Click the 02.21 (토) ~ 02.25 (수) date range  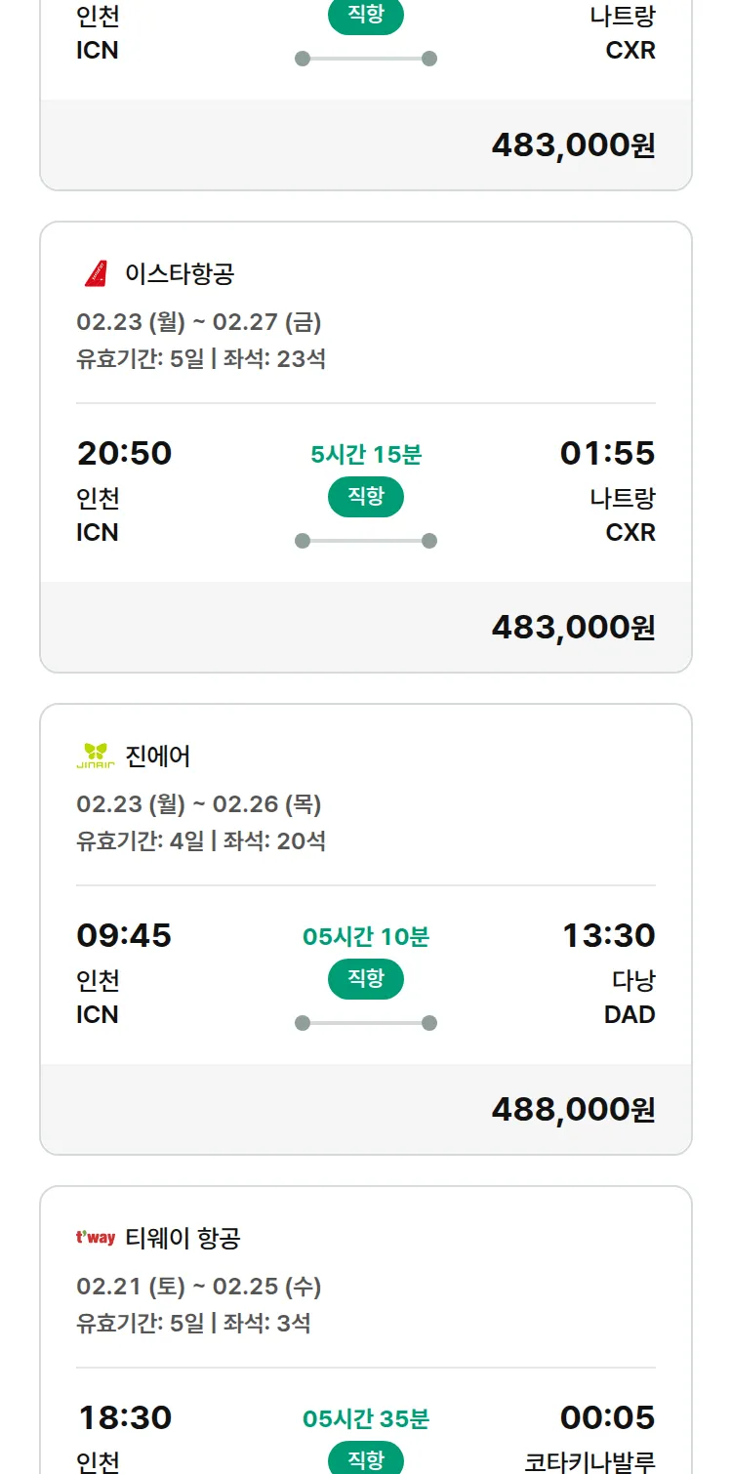point(199,1287)
